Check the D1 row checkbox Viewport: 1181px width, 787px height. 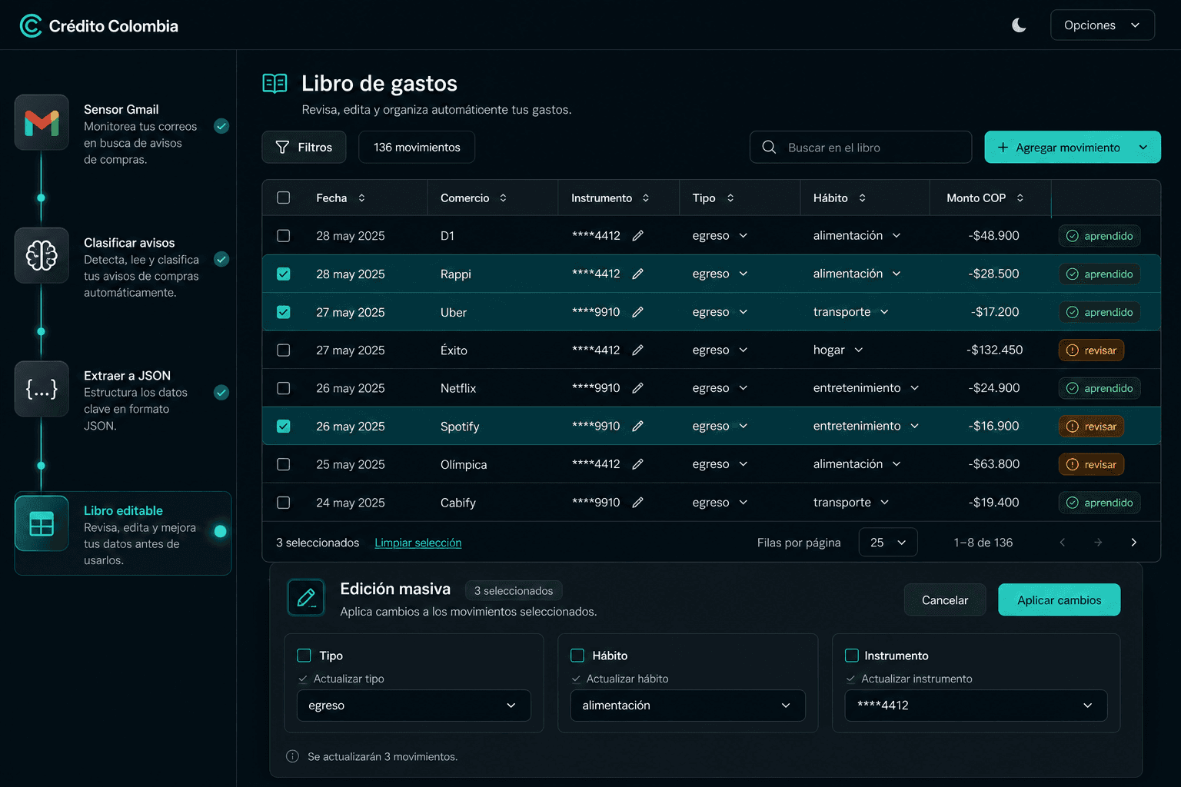(284, 236)
